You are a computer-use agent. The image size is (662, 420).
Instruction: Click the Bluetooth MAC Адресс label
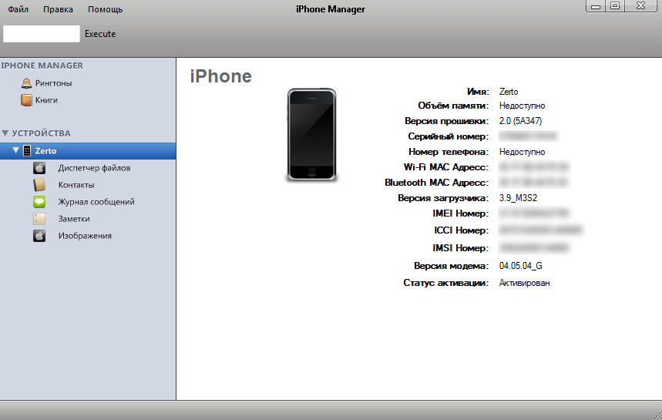[x=436, y=183]
